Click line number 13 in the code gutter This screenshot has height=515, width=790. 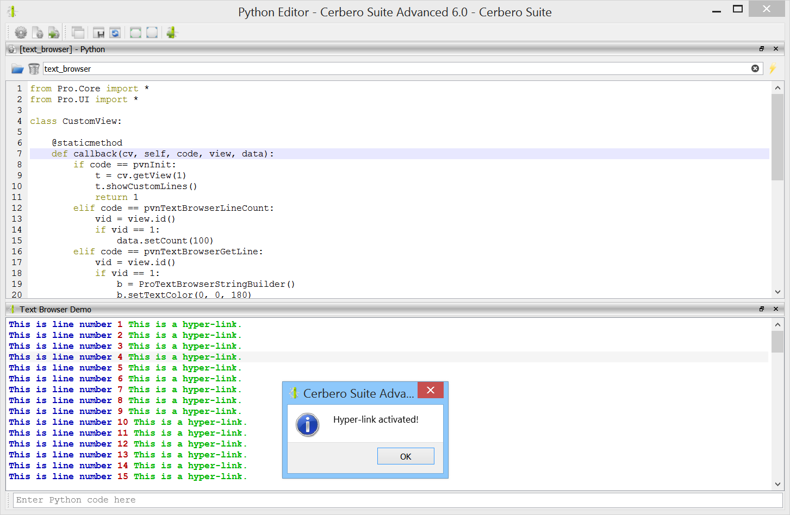[x=17, y=219]
